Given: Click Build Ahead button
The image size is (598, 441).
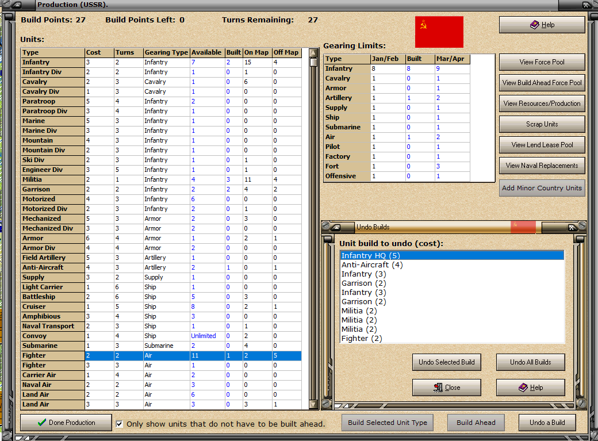Looking at the screenshot, I should pos(476,423).
